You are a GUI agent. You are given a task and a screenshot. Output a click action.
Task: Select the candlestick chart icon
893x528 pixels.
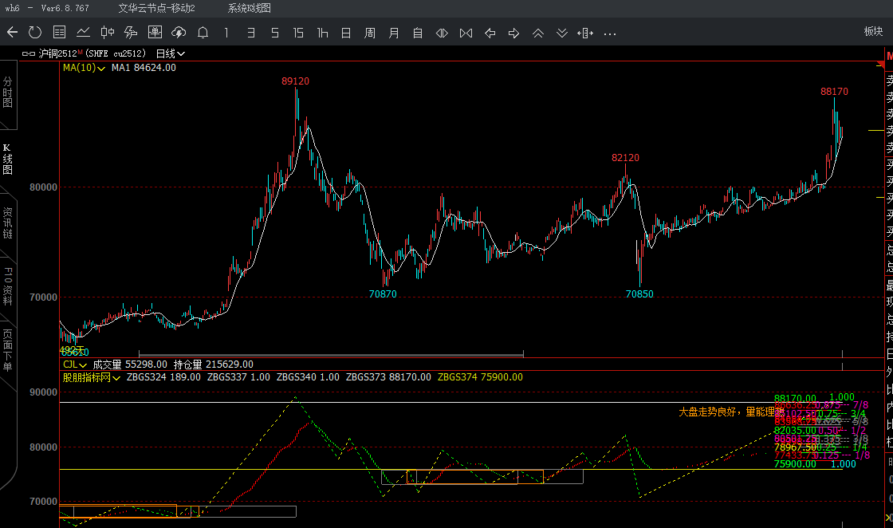[x=107, y=33]
